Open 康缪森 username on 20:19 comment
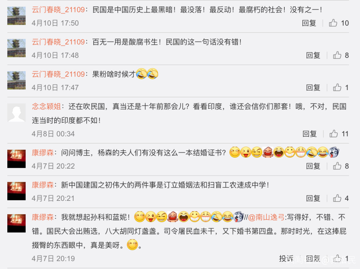Image resolution: width=360 pixels, height=269 pixels. click(43, 217)
